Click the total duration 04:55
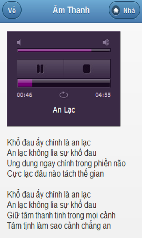This screenshot has width=142, height=238. click(103, 95)
